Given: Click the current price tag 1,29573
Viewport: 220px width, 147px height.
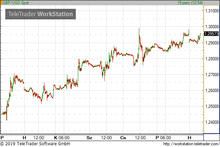Looking at the screenshot, I should 212,34.
